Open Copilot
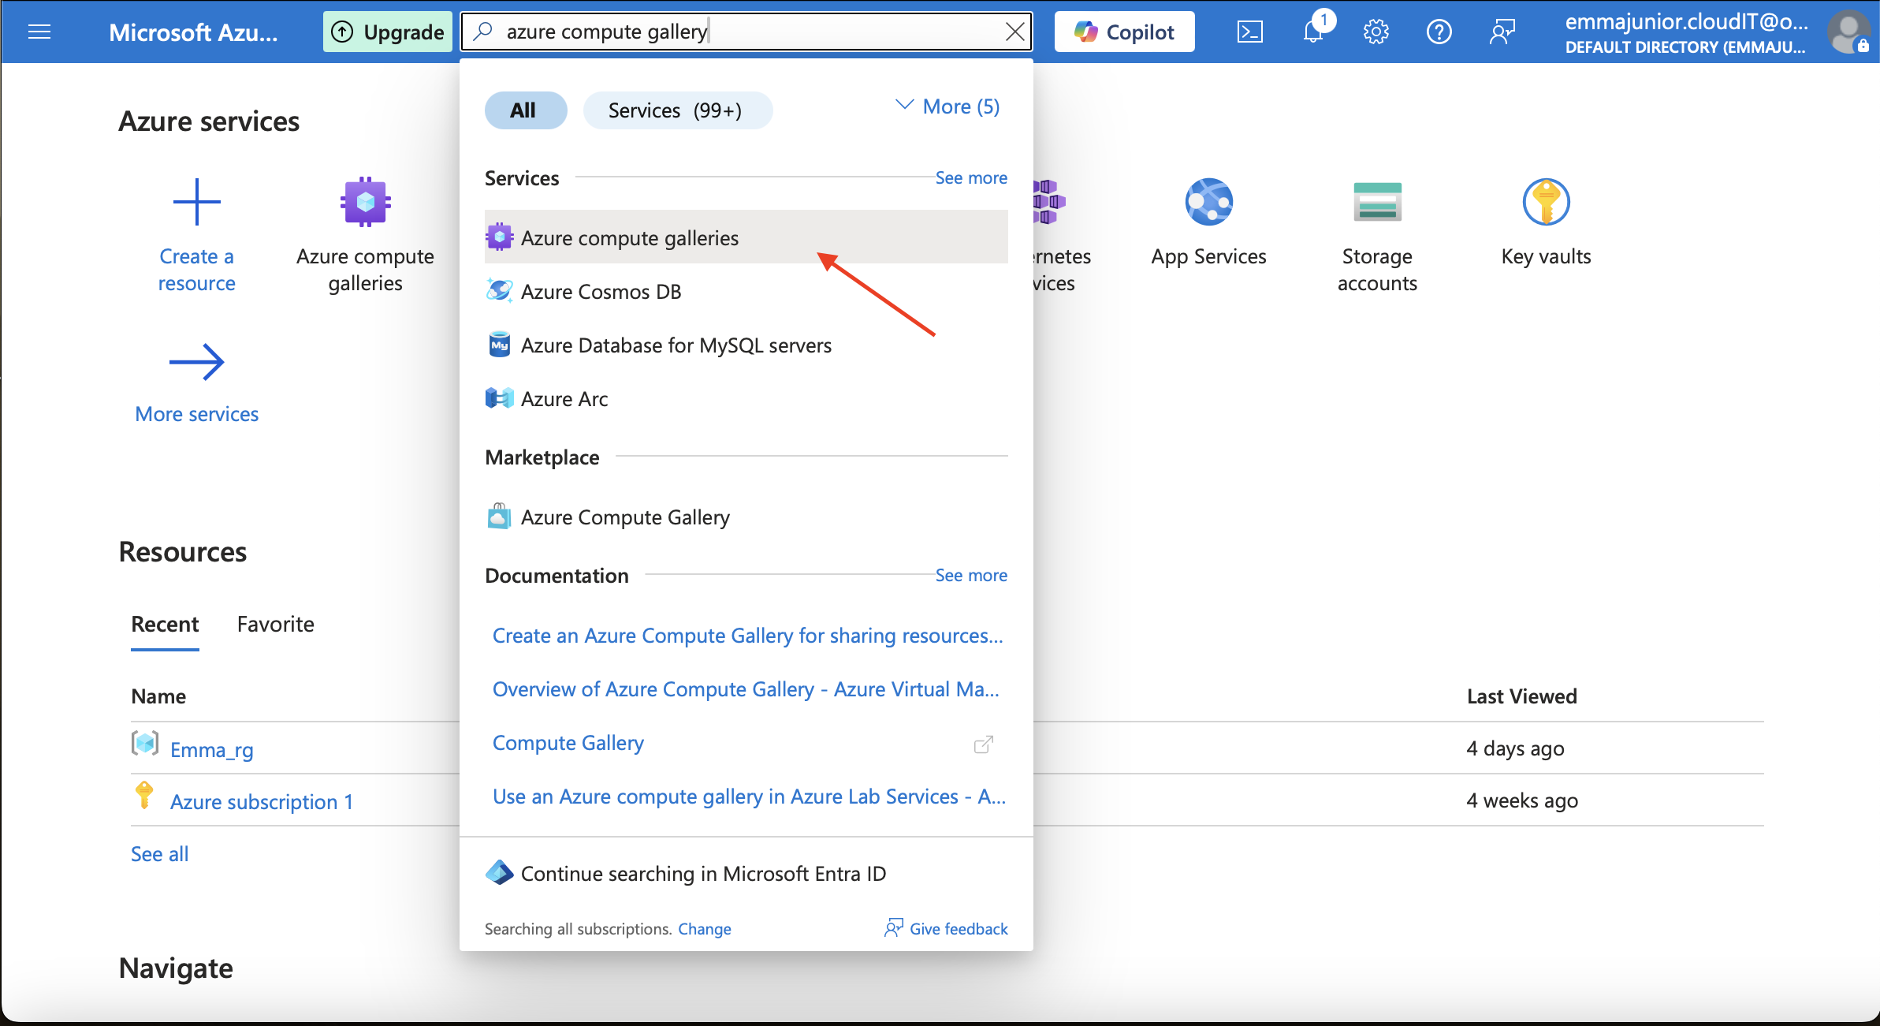This screenshot has height=1026, width=1880. click(1124, 32)
